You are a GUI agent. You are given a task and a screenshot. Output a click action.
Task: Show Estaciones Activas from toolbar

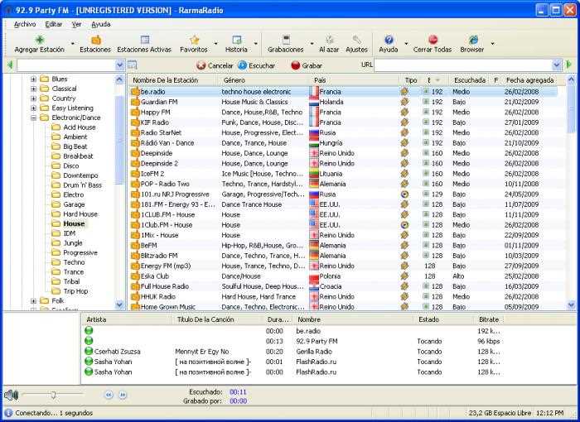click(x=145, y=40)
